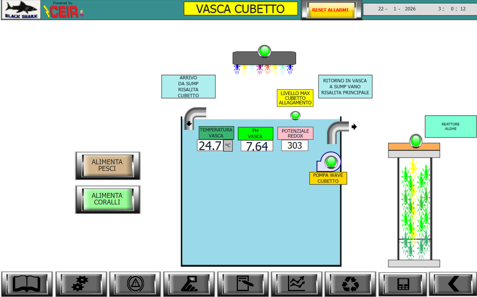Select the manual control hand icon

coord(189,283)
